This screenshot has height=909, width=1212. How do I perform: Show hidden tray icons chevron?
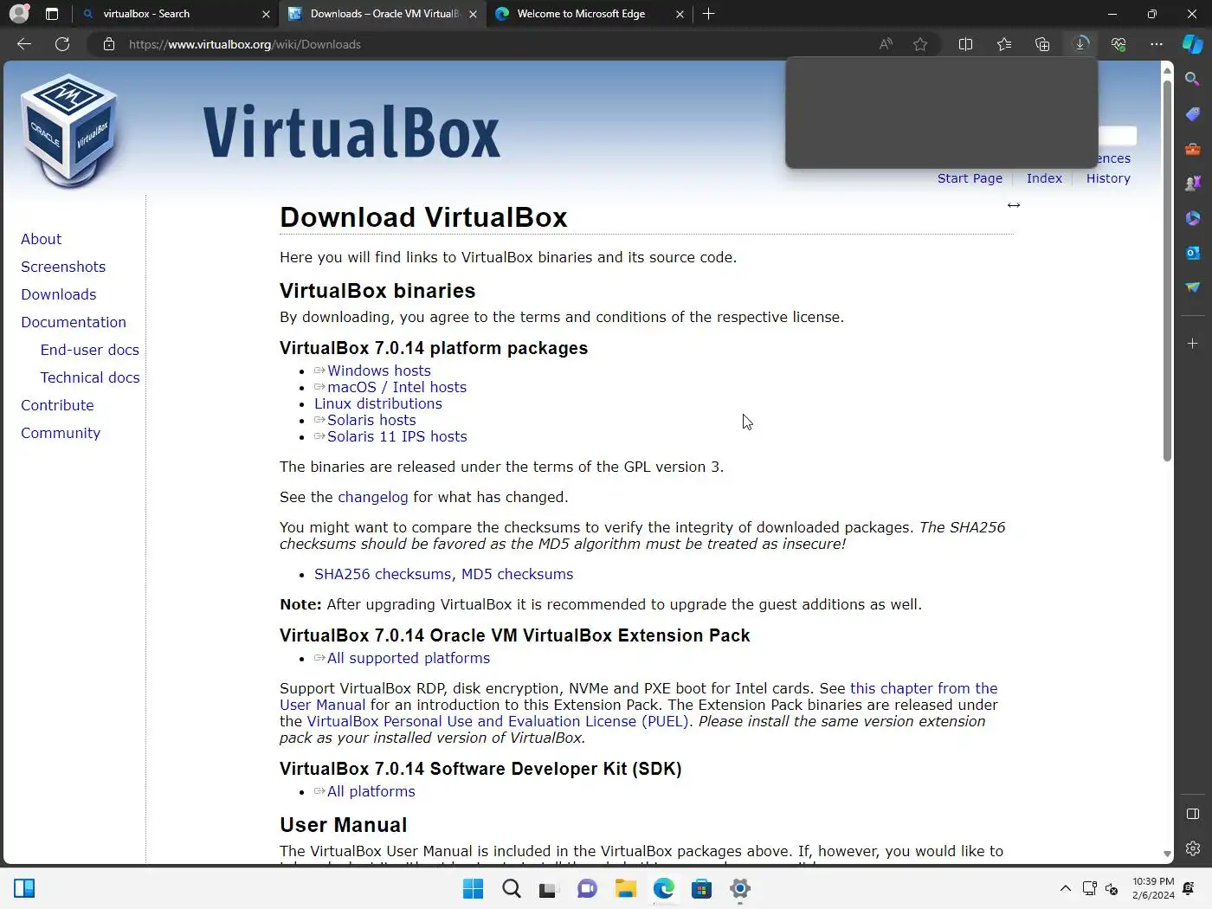click(1066, 888)
